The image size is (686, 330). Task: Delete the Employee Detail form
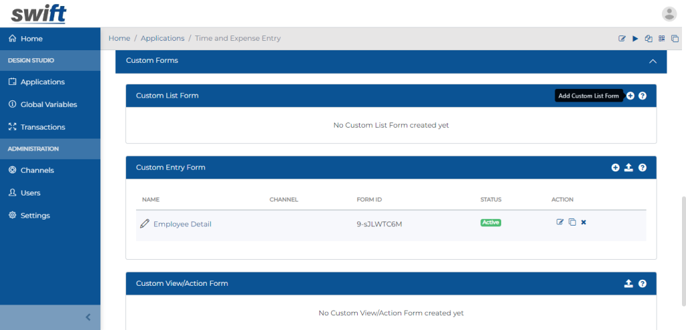point(584,222)
